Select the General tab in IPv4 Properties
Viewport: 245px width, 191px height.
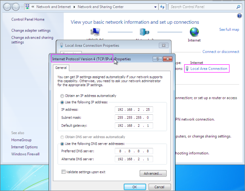click(61, 68)
